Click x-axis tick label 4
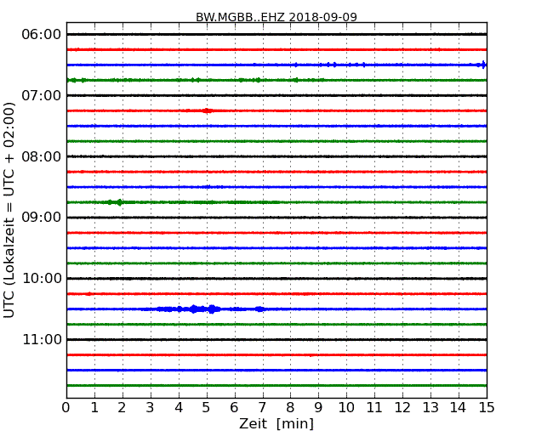The width and height of the screenshot is (553, 442). [x=179, y=407]
